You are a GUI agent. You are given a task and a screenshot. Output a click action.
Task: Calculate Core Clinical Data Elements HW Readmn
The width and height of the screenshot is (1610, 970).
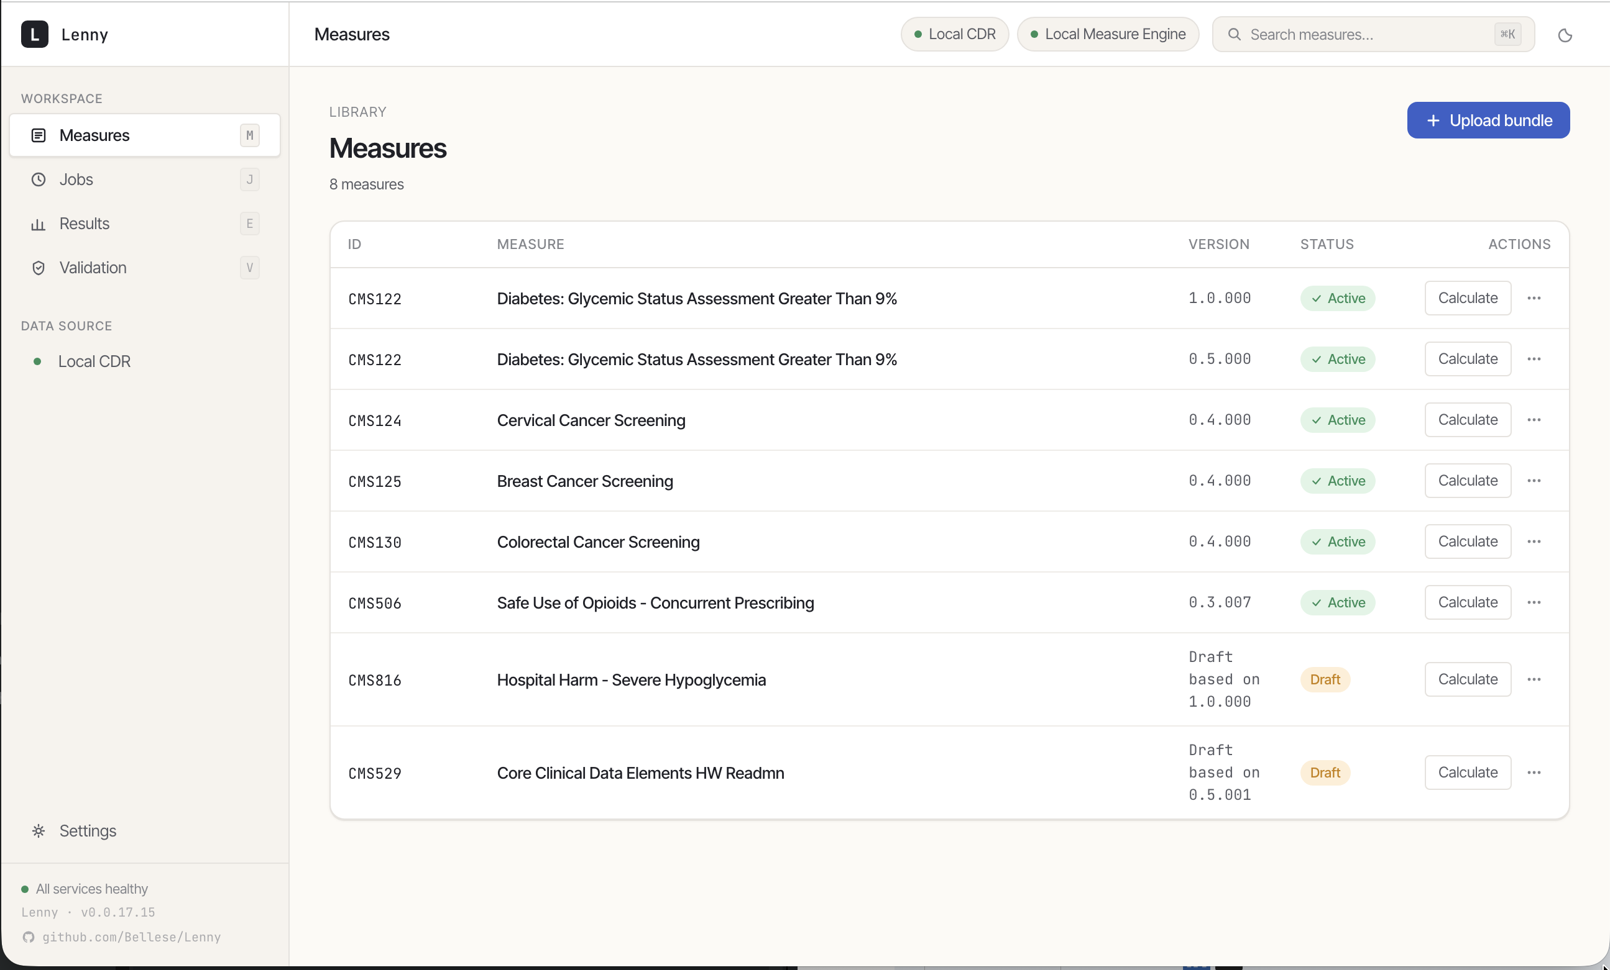[x=1468, y=773]
